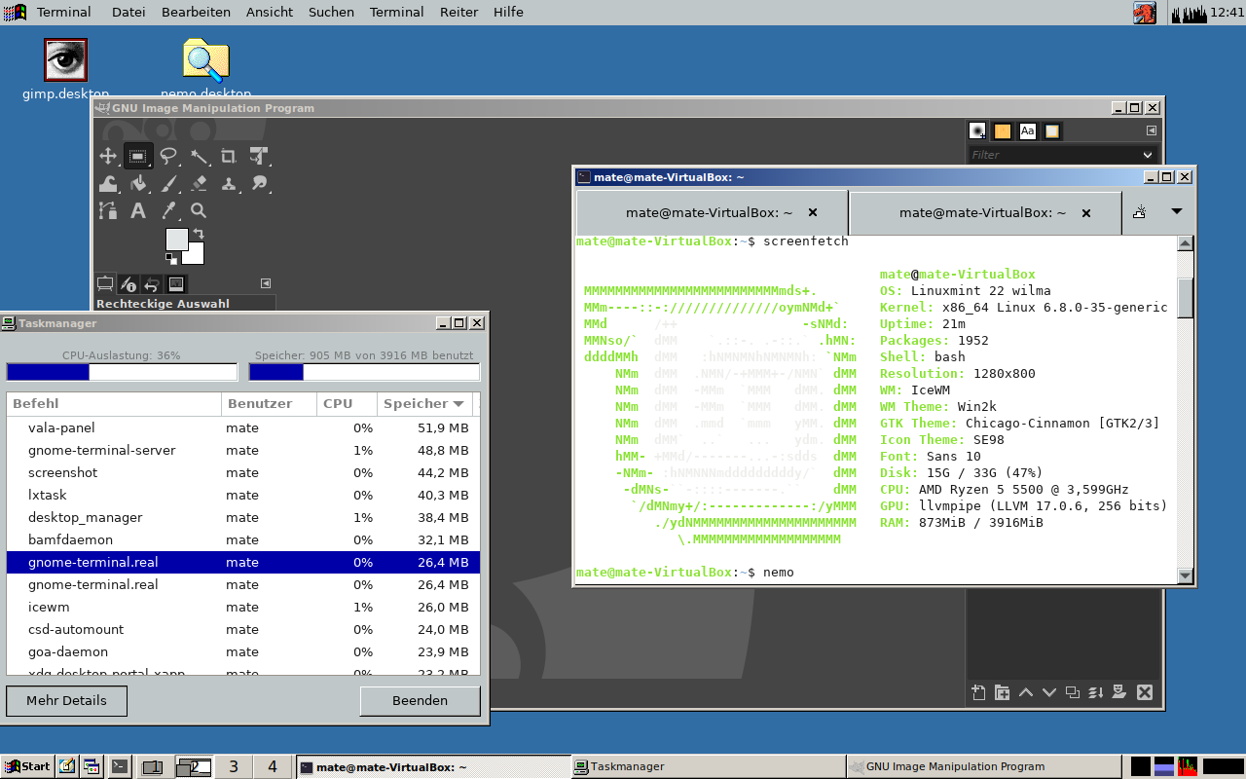
Task: Select vala-panel process row
Action: point(243,427)
